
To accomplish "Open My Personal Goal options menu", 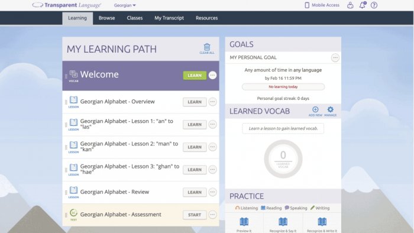I will tap(335, 57).
